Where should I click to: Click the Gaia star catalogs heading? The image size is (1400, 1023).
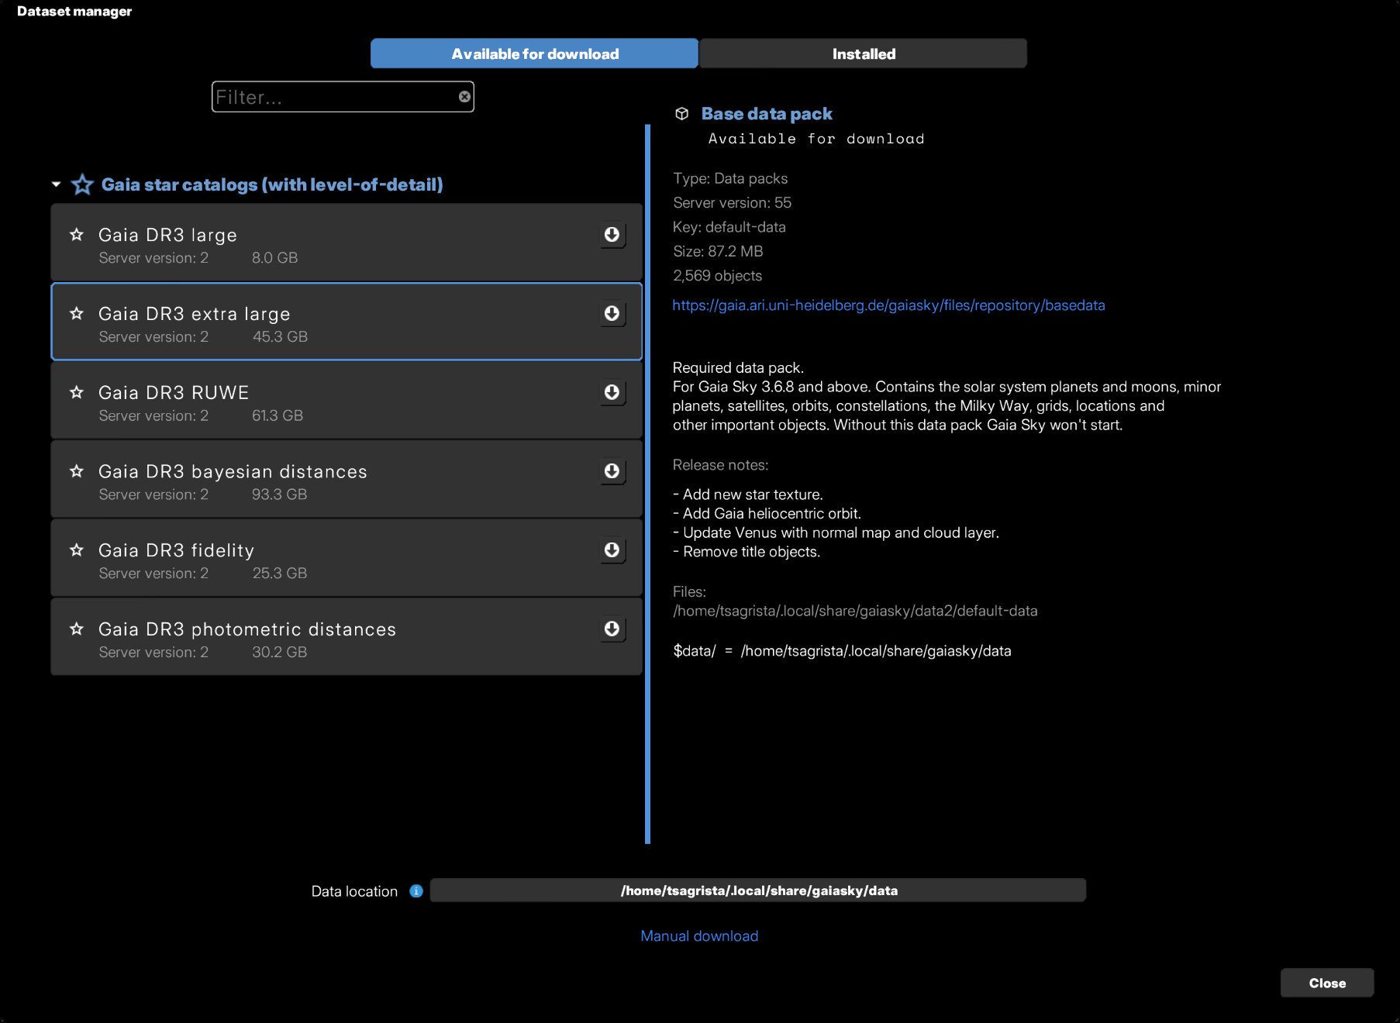(x=271, y=184)
